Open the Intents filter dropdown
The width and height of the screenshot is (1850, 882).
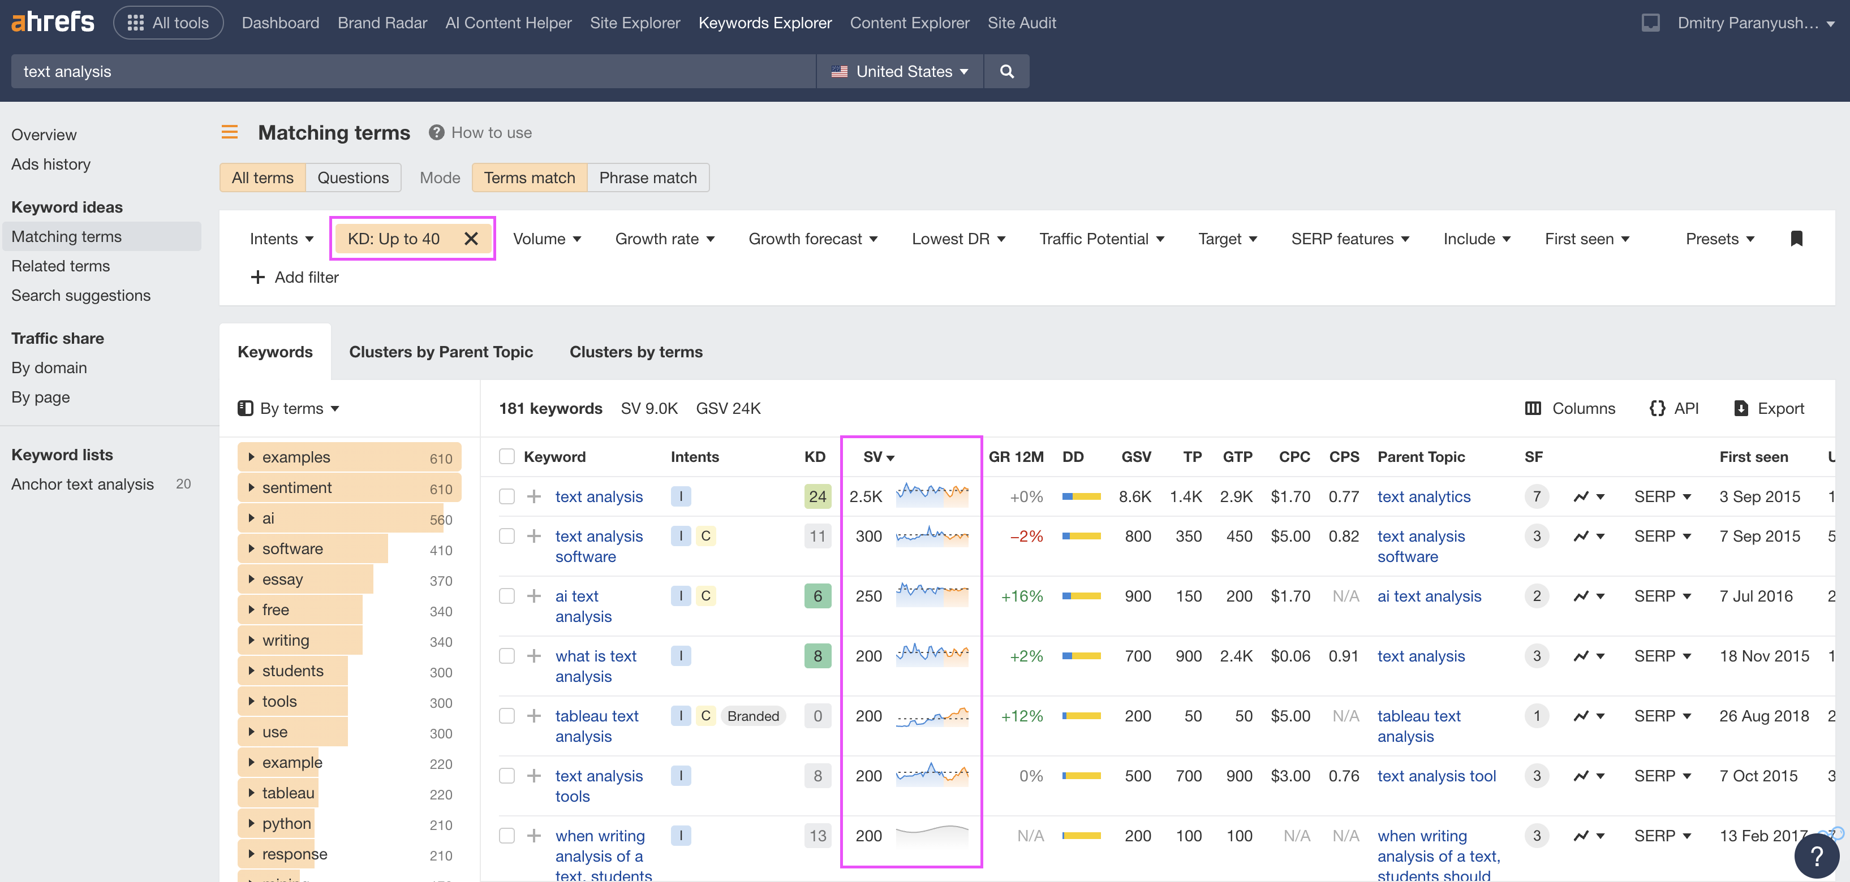[x=282, y=239]
